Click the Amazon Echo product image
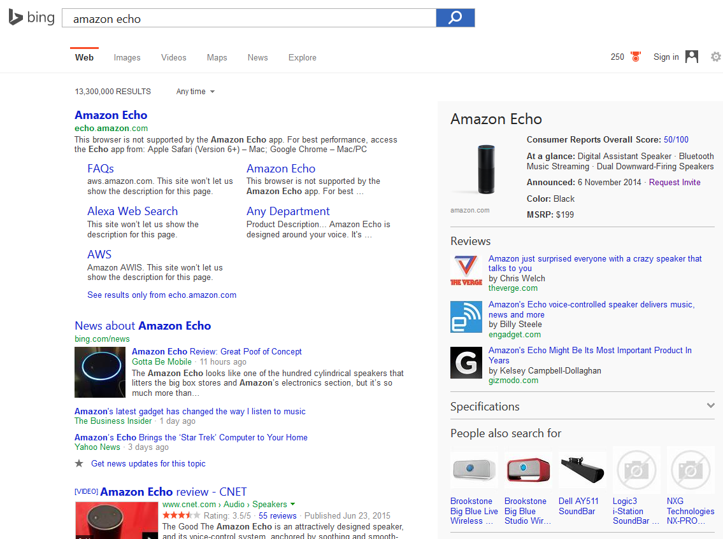 click(x=486, y=169)
